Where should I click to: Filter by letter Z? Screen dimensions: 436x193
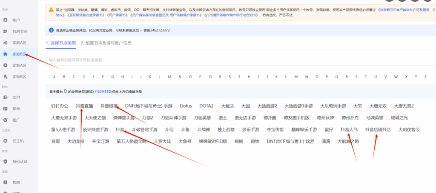click(x=425, y=77)
